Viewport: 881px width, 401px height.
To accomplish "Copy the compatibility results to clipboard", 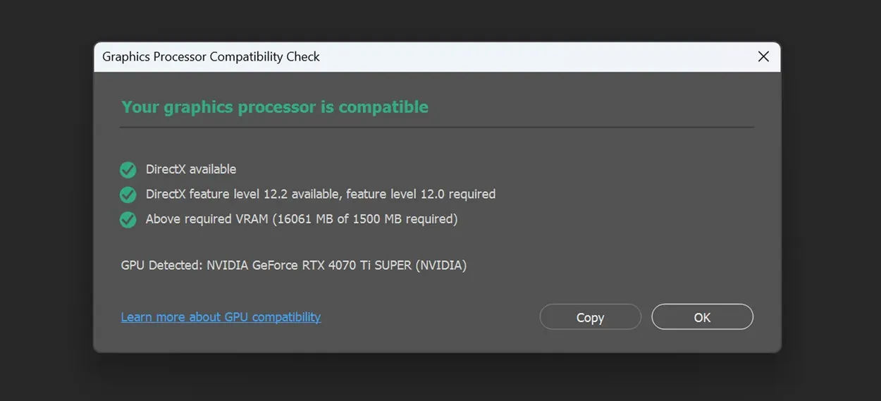I will click(x=590, y=317).
